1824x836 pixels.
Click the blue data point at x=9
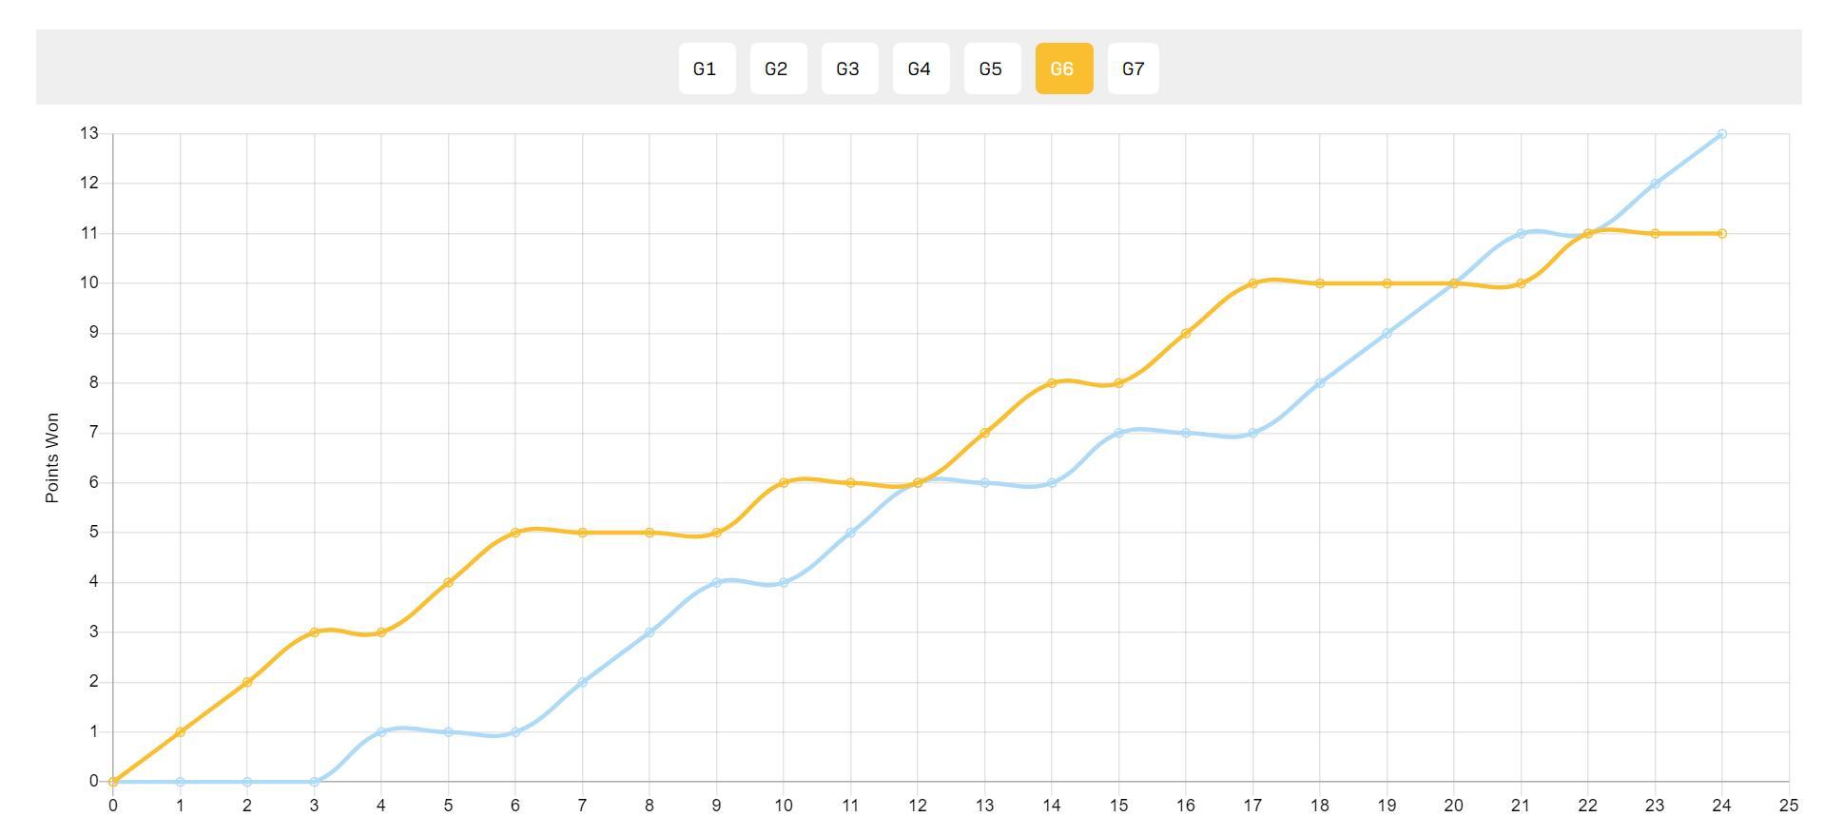[716, 582]
